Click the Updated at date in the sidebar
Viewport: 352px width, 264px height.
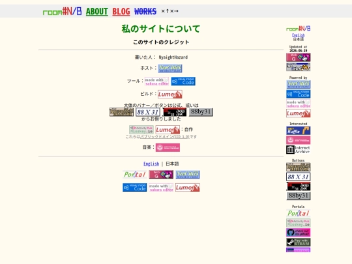pyautogui.click(x=299, y=51)
